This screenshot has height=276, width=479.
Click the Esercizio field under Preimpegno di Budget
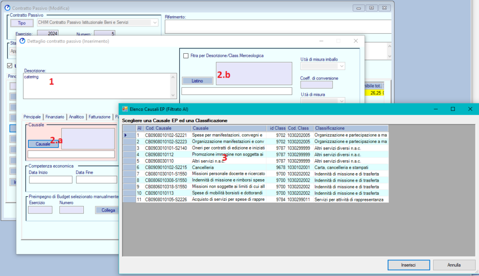click(40, 210)
